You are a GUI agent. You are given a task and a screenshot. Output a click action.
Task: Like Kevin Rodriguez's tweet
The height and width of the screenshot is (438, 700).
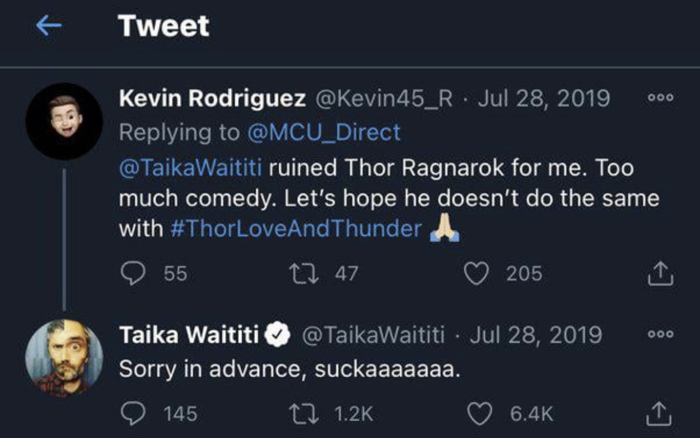click(478, 274)
